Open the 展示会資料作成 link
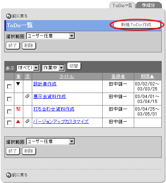Screen dimensions: 166x183 pyautogui.click(x=49, y=97)
